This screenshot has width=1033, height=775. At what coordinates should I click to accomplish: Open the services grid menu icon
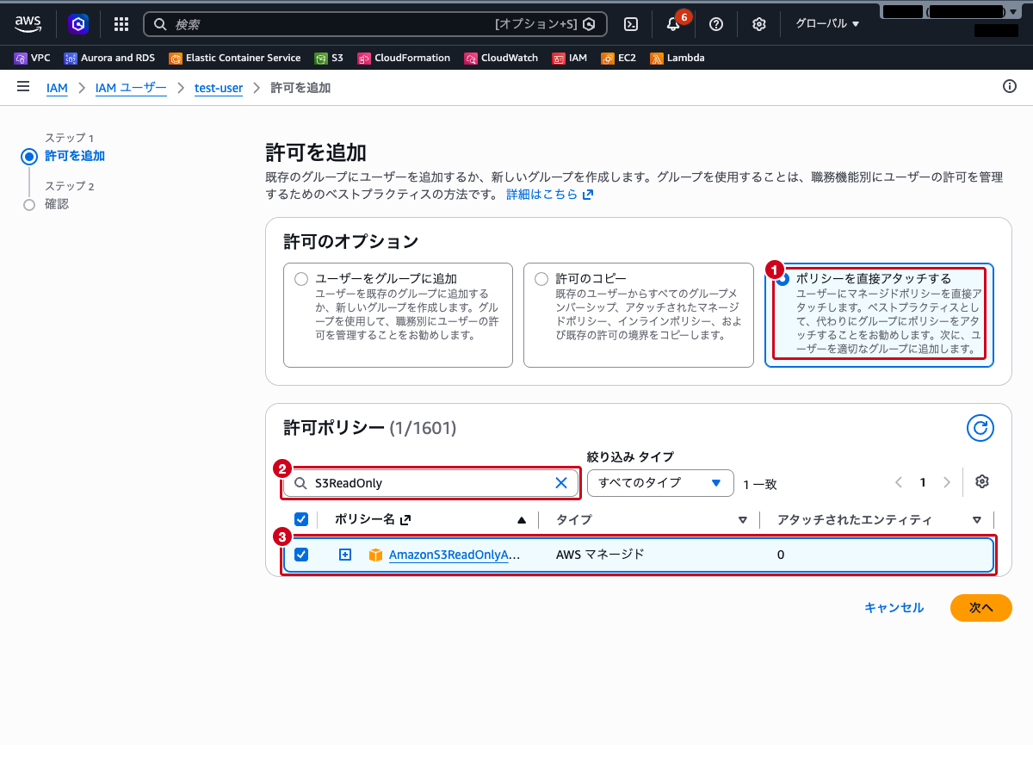pos(121,24)
